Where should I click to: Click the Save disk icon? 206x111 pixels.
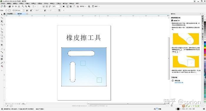[x=10, y=6]
